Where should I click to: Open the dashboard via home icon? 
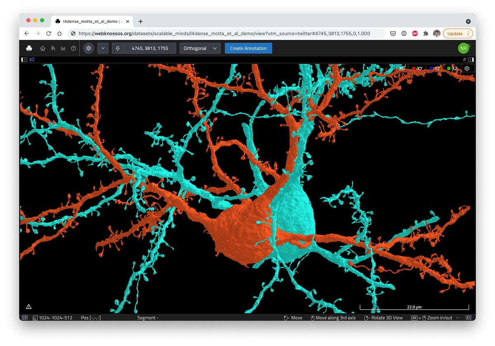(42, 48)
